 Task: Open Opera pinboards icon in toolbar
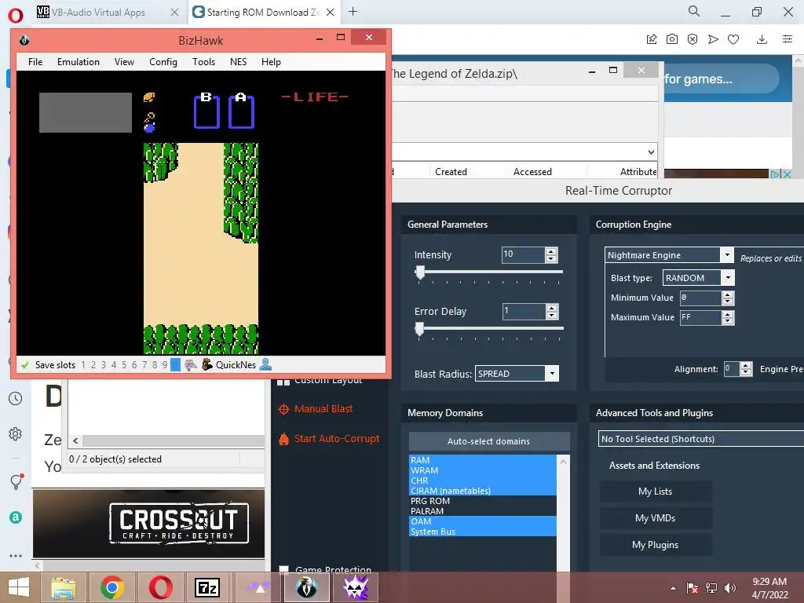pyautogui.click(x=652, y=39)
